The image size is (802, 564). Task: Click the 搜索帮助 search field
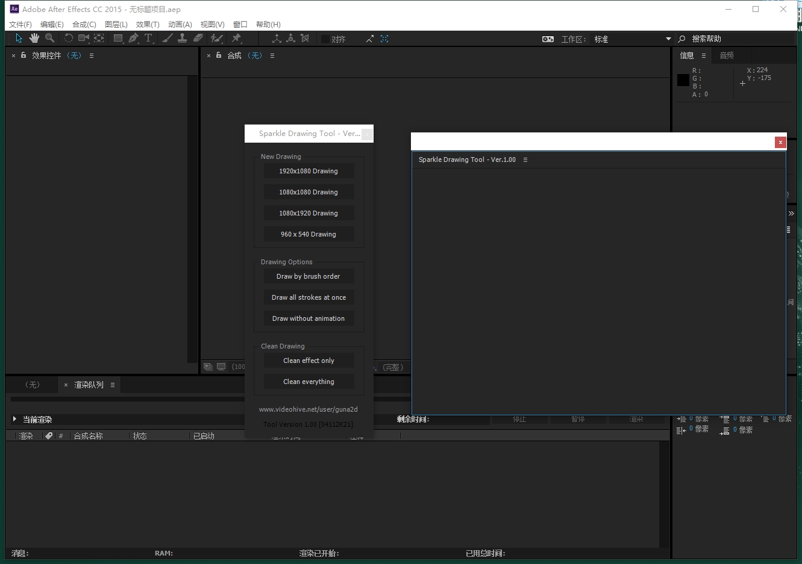click(741, 39)
